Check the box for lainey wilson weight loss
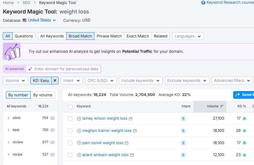254x165 pixels. [x=70, y=119]
